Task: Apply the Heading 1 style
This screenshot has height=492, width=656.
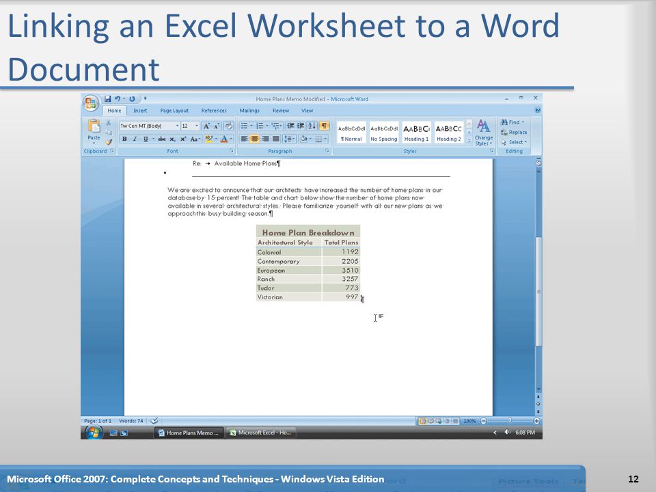Action: 416,133
